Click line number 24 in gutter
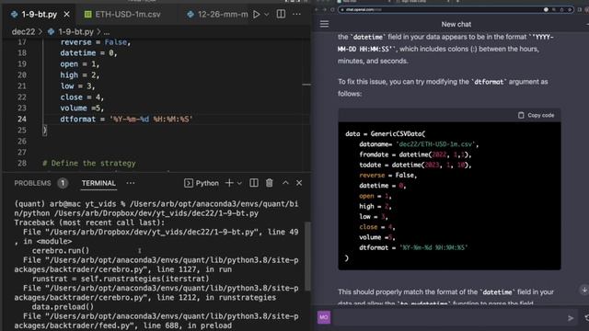Viewport: 589px width, 331px height. tap(22, 119)
